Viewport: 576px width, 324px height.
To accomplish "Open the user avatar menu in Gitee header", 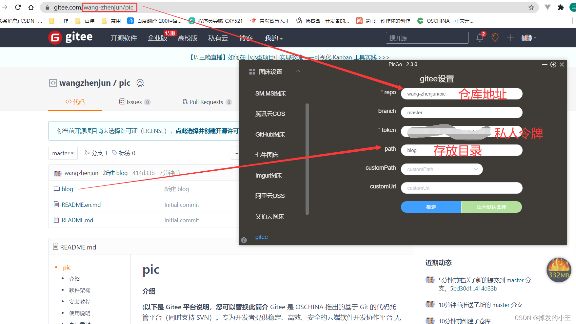I will [x=528, y=38].
